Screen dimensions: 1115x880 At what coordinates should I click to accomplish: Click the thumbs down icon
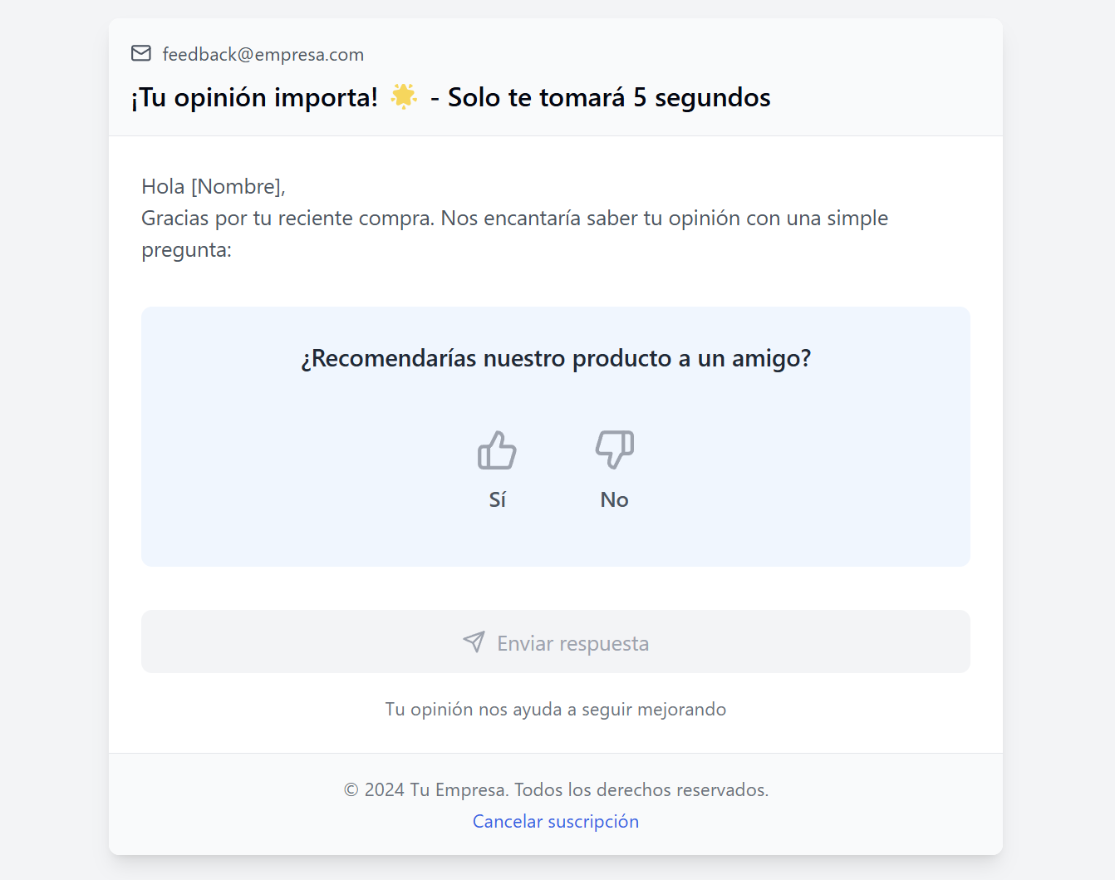(x=615, y=450)
